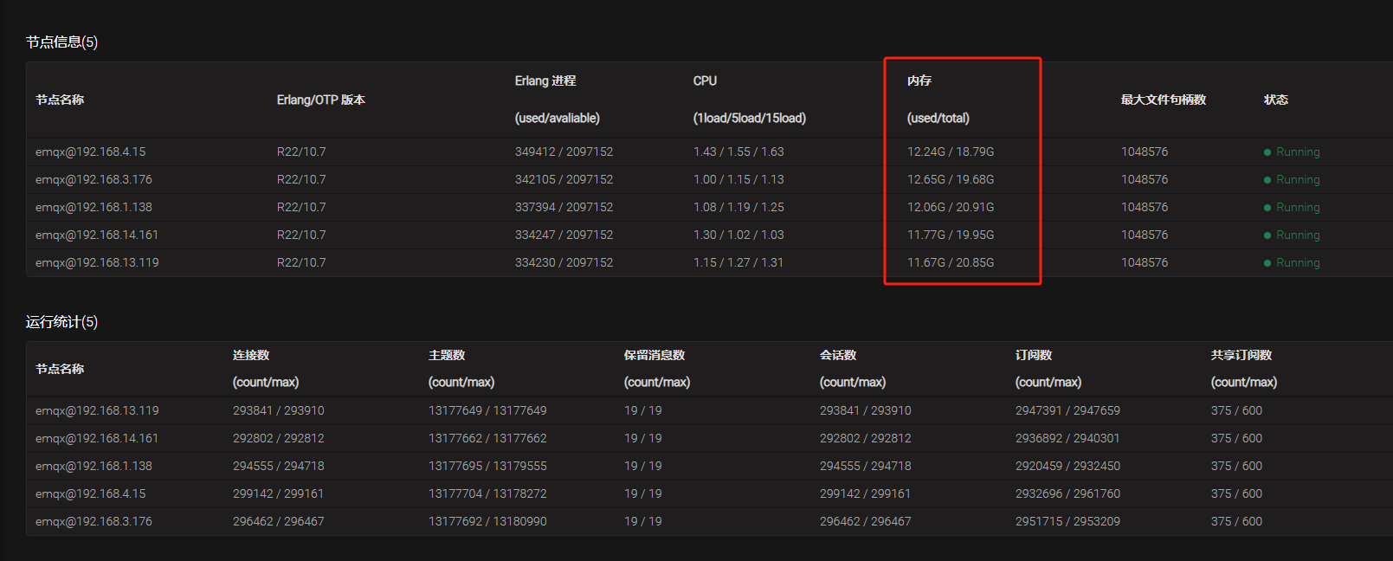Select memory value 12.06G / 20.91G
The height and width of the screenshot is (561, 1393).
pyautogui.click(x=951, y=207)
